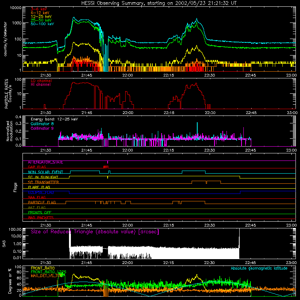Click the 22:15 tick under the flags panel
Viewport: 300px width, 300px height.
[168, 225]
